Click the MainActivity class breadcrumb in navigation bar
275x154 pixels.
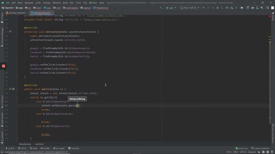point(101,8)
